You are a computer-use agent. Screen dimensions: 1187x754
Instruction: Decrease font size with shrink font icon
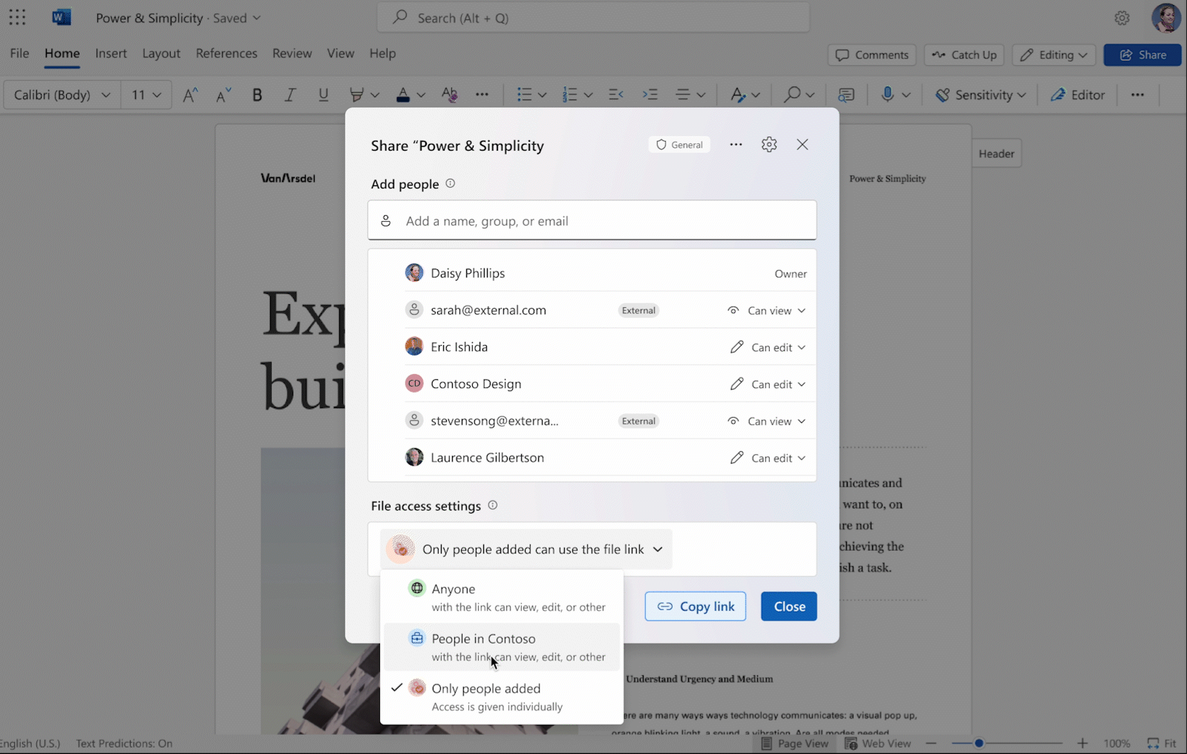tap(223, 95)
